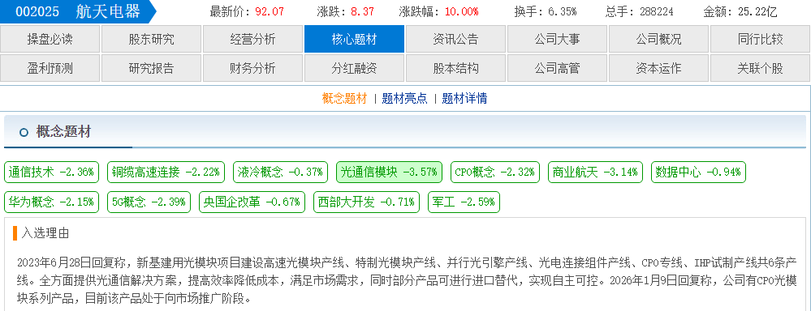Select the 铜缆高速连接 -2.22% concept tag
This screenshot has height=311, width=811.
coord(166,172)
